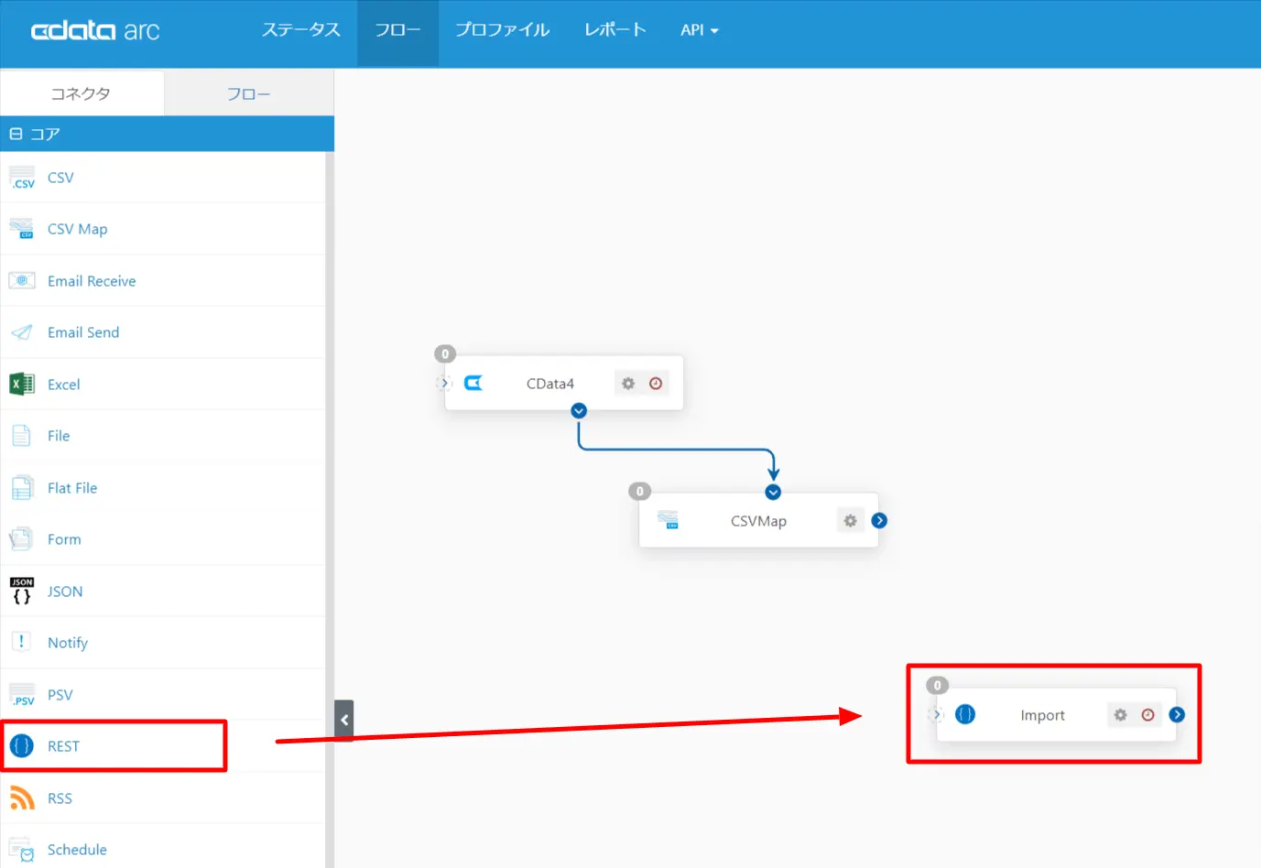Click the clock icon on Import connector
This screenshot has height=868, width=1261.
(1147, 715)
